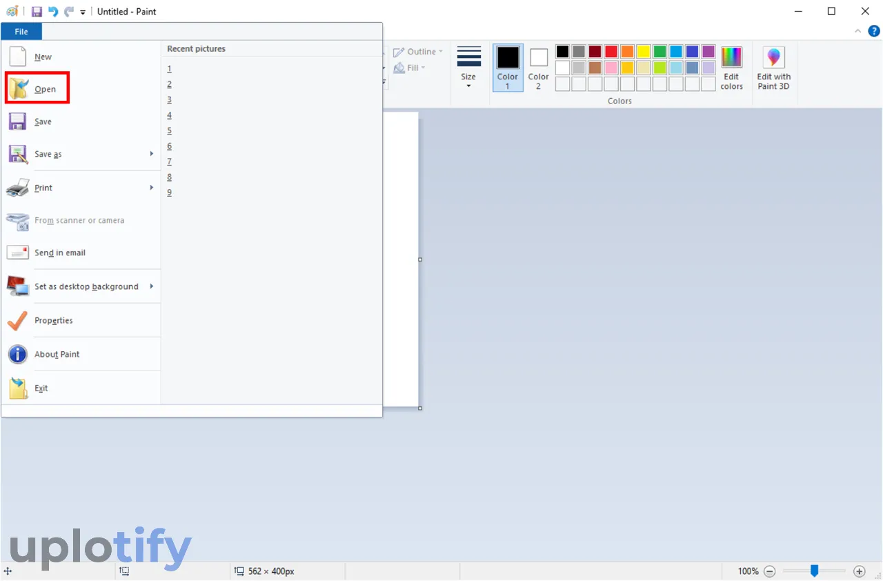Click the zoom out minus button
Image resolution: width=883 pixels, height=581 pixels.
(770, 571)
